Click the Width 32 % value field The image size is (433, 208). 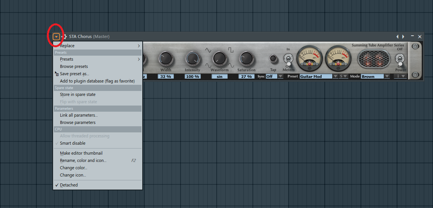point(166,77)
